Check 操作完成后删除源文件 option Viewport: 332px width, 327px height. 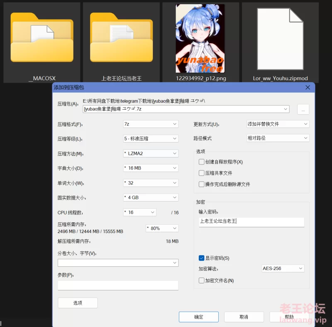202,184
